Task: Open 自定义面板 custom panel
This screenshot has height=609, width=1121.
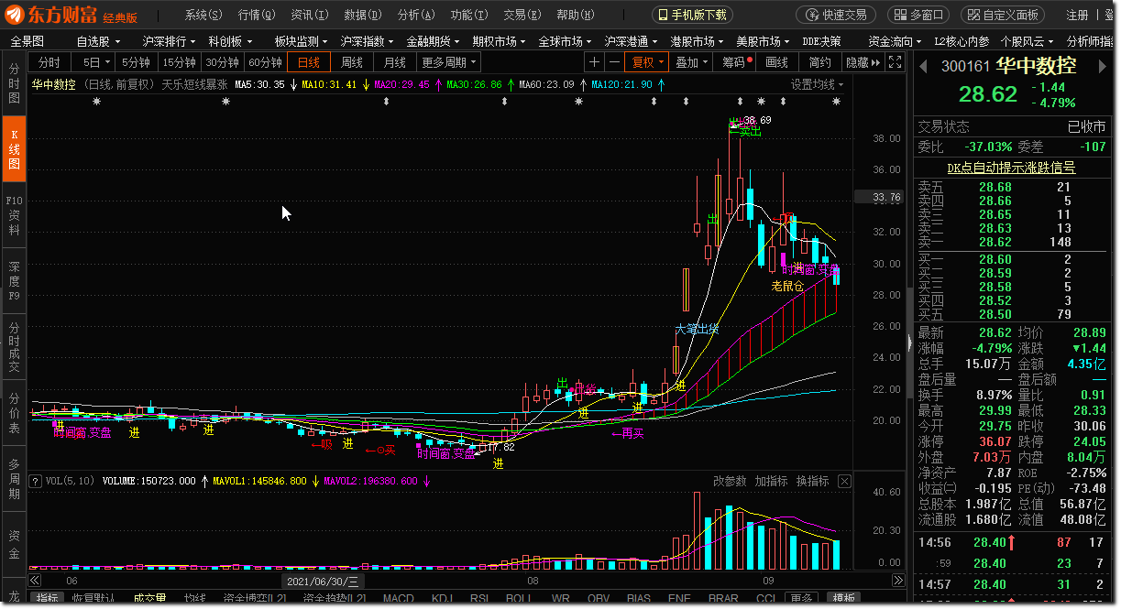Action: [1003, 15]
